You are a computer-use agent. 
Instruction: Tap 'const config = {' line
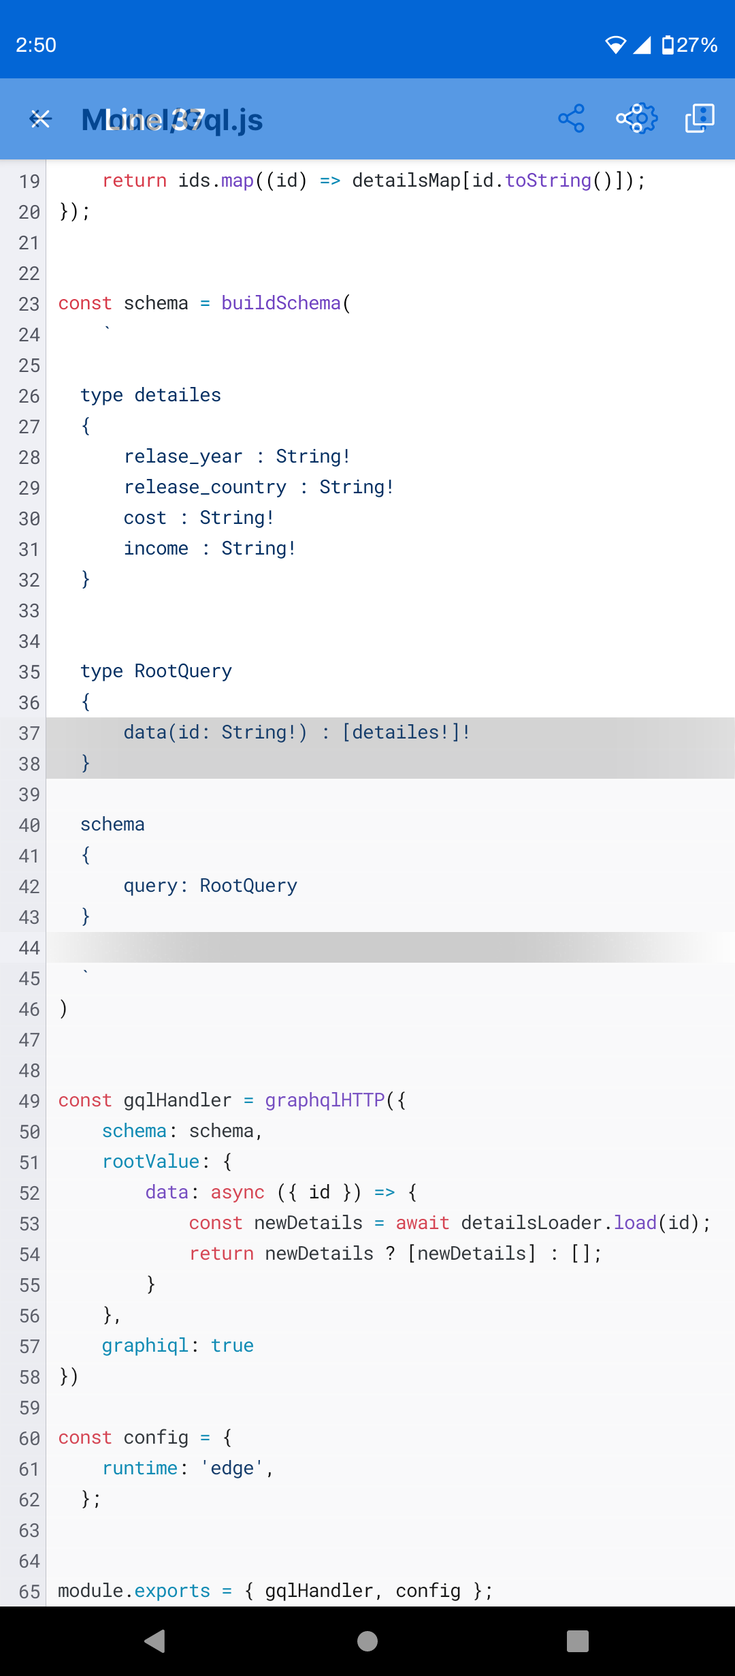point(145,1438)
